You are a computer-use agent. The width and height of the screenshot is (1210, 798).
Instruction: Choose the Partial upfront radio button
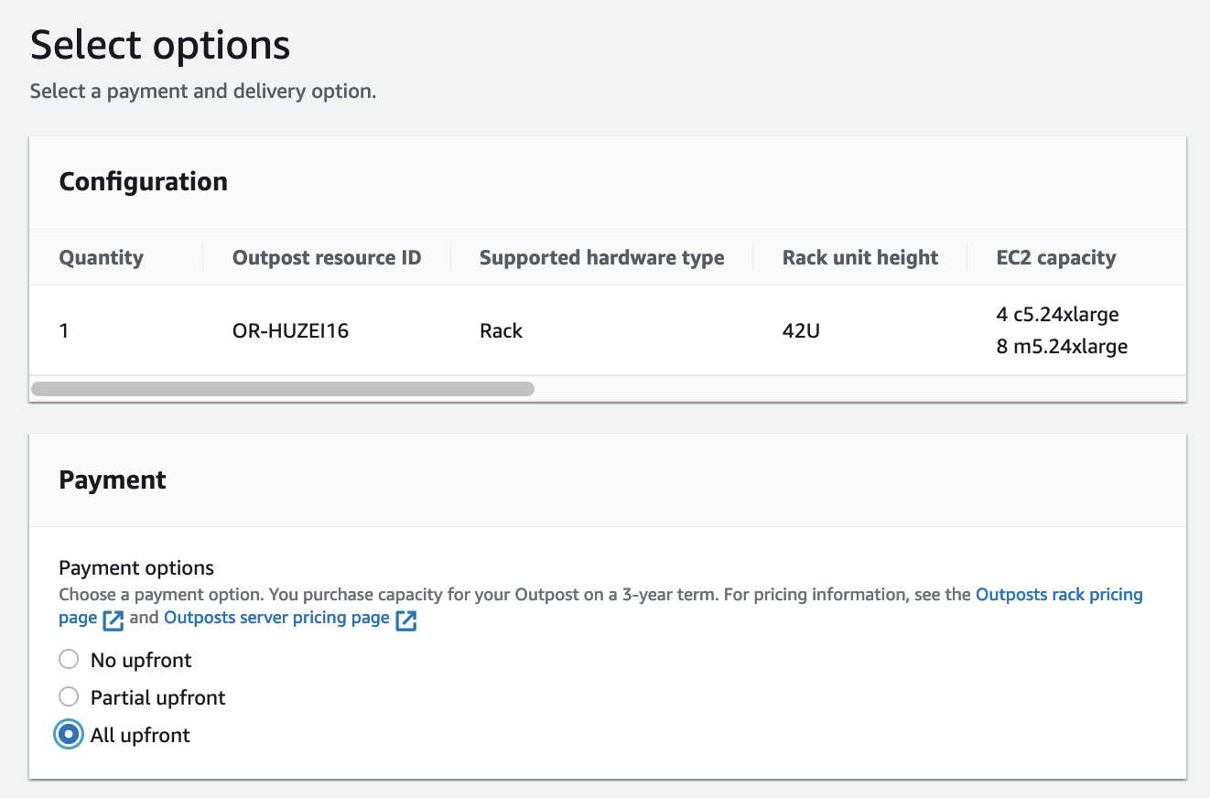[x=69, y=697]
